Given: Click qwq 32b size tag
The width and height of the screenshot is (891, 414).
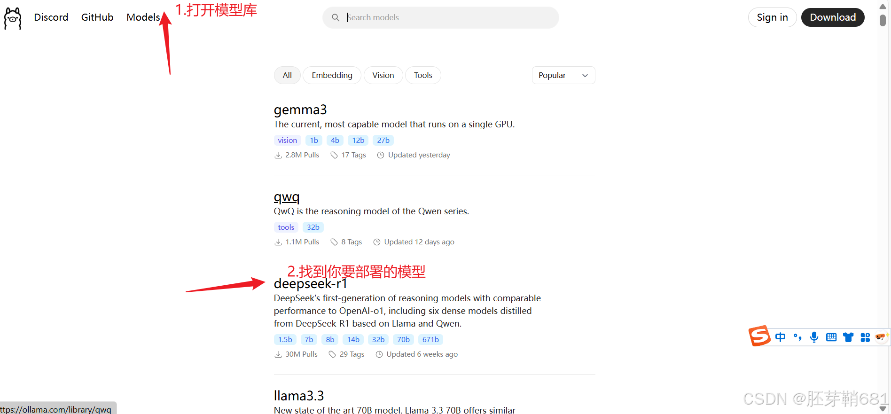Looking at the screenshot, I should [313, 227].
